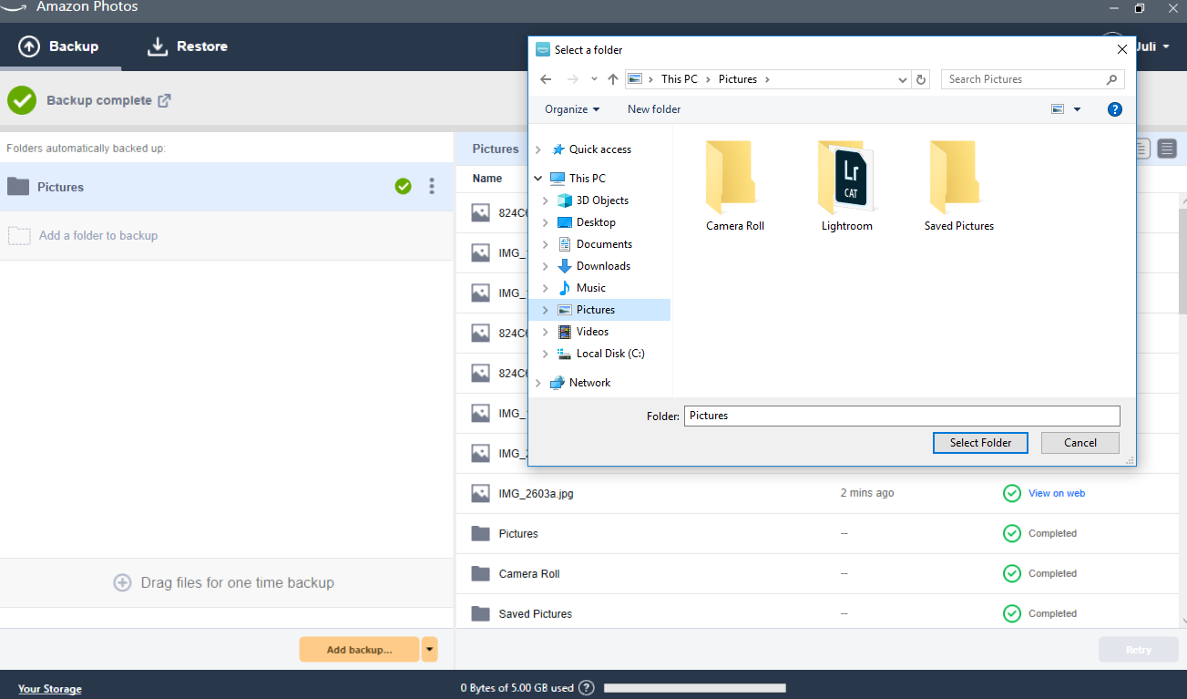1187x699 pixels.
Task: Click Pictures in address breadcrumb
Action: click(x=738, y=79)
